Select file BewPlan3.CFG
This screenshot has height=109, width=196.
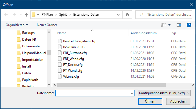click(x=74, y=47)
